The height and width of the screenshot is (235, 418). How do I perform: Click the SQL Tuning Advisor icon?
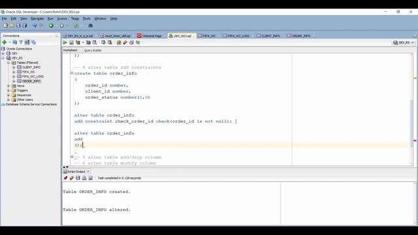(x=94, y=42)
